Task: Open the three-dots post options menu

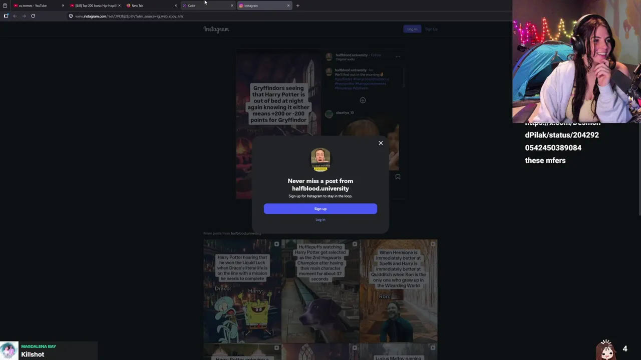Action: point(398,56)
